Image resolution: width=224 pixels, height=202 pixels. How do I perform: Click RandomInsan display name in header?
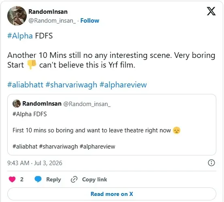(48, 12)
